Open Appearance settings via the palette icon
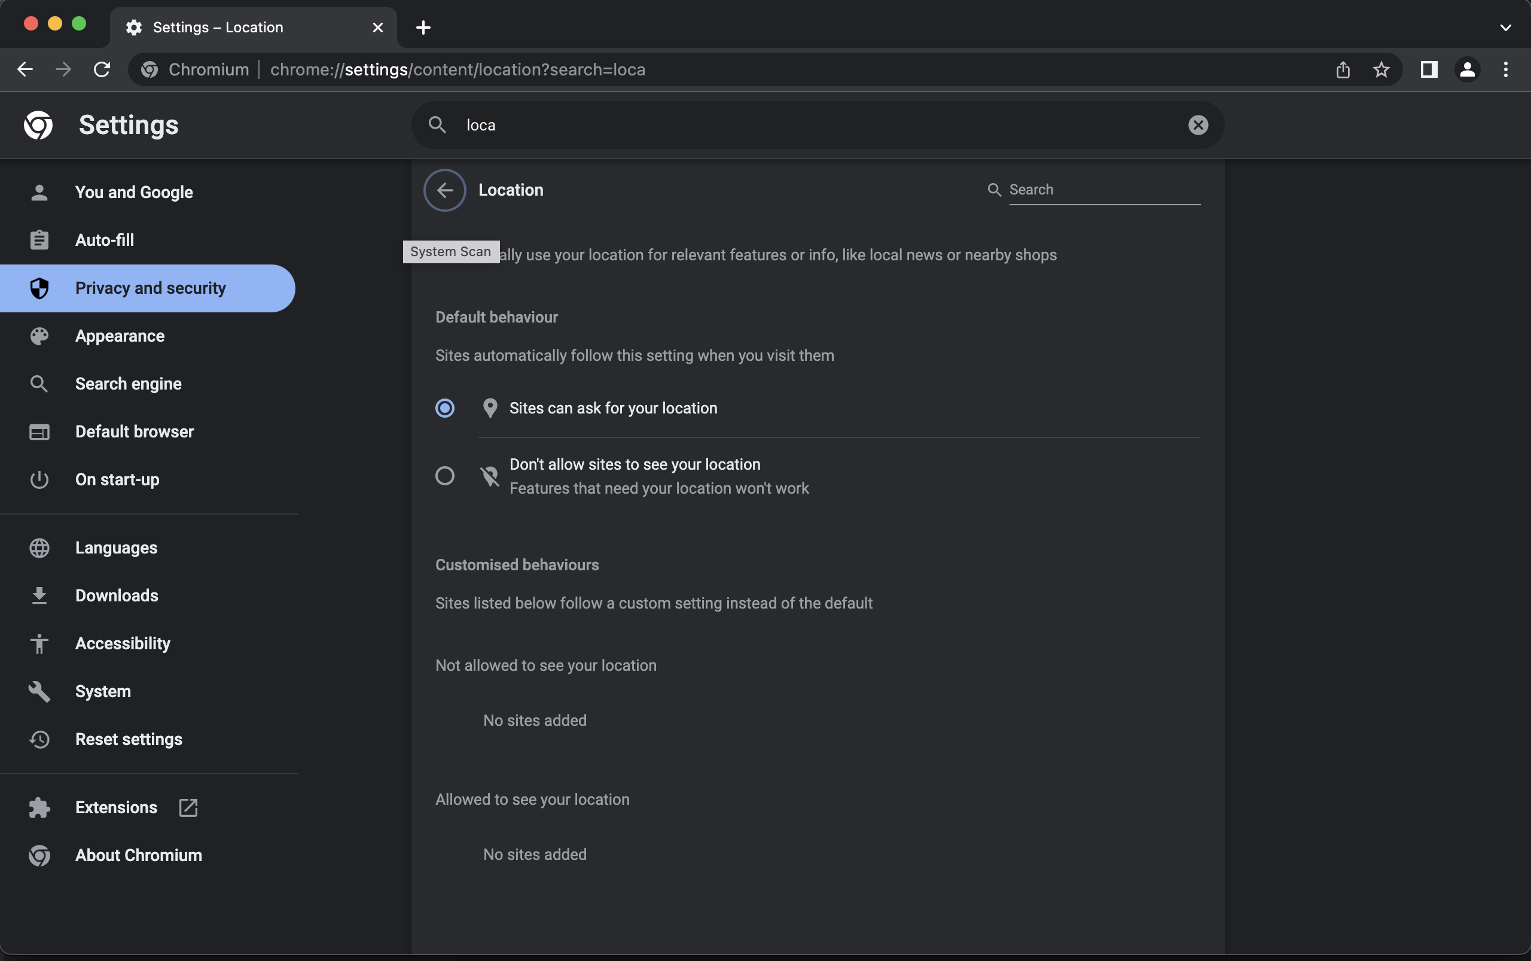1531x961 pixels. coord(39,336)
